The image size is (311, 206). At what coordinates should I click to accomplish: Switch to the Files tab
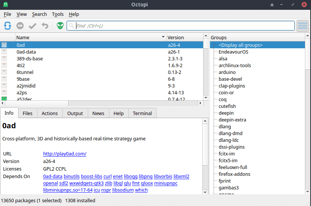pos(28,113)
